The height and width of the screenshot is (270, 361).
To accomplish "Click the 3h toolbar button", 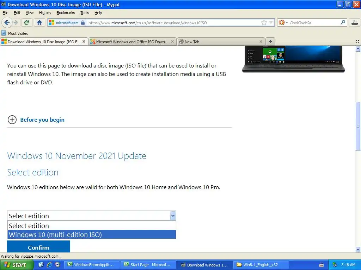I will (x=355, y=22).
